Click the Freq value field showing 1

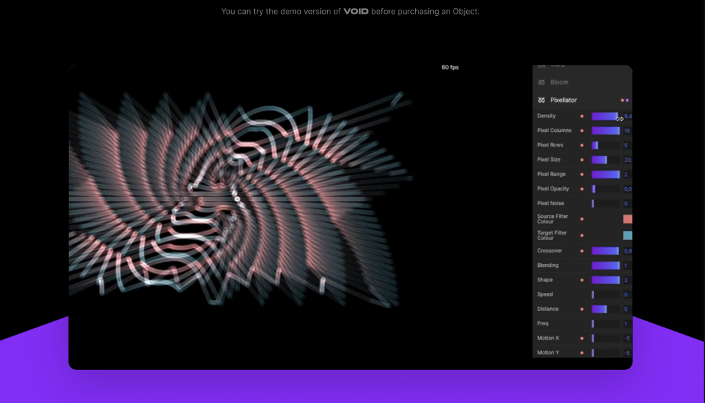pos(627,324)
